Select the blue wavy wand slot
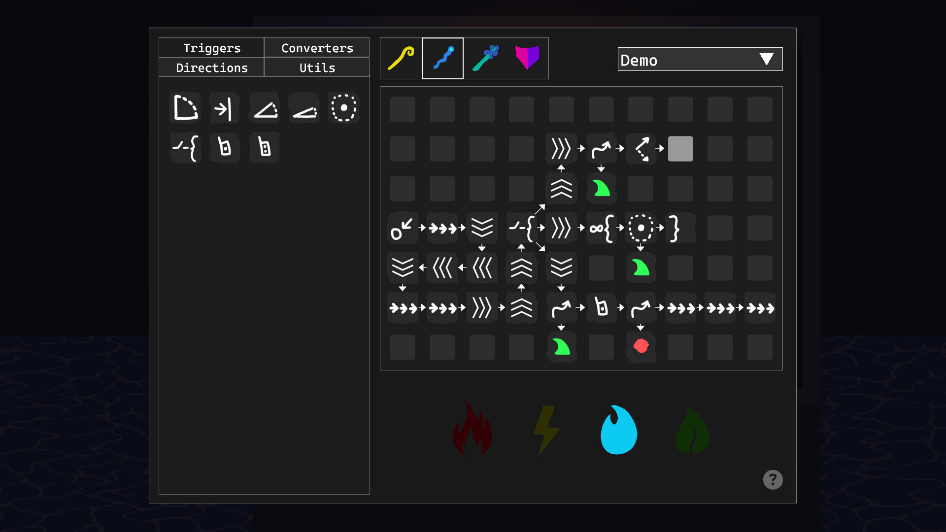 (442, 59)
